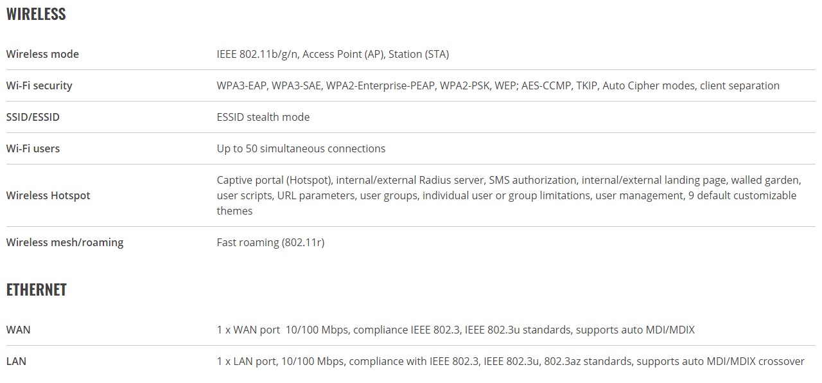Click Up to 50 simultaneous connections text
Screen dimensions: 822x383
[x=301, y=148]
